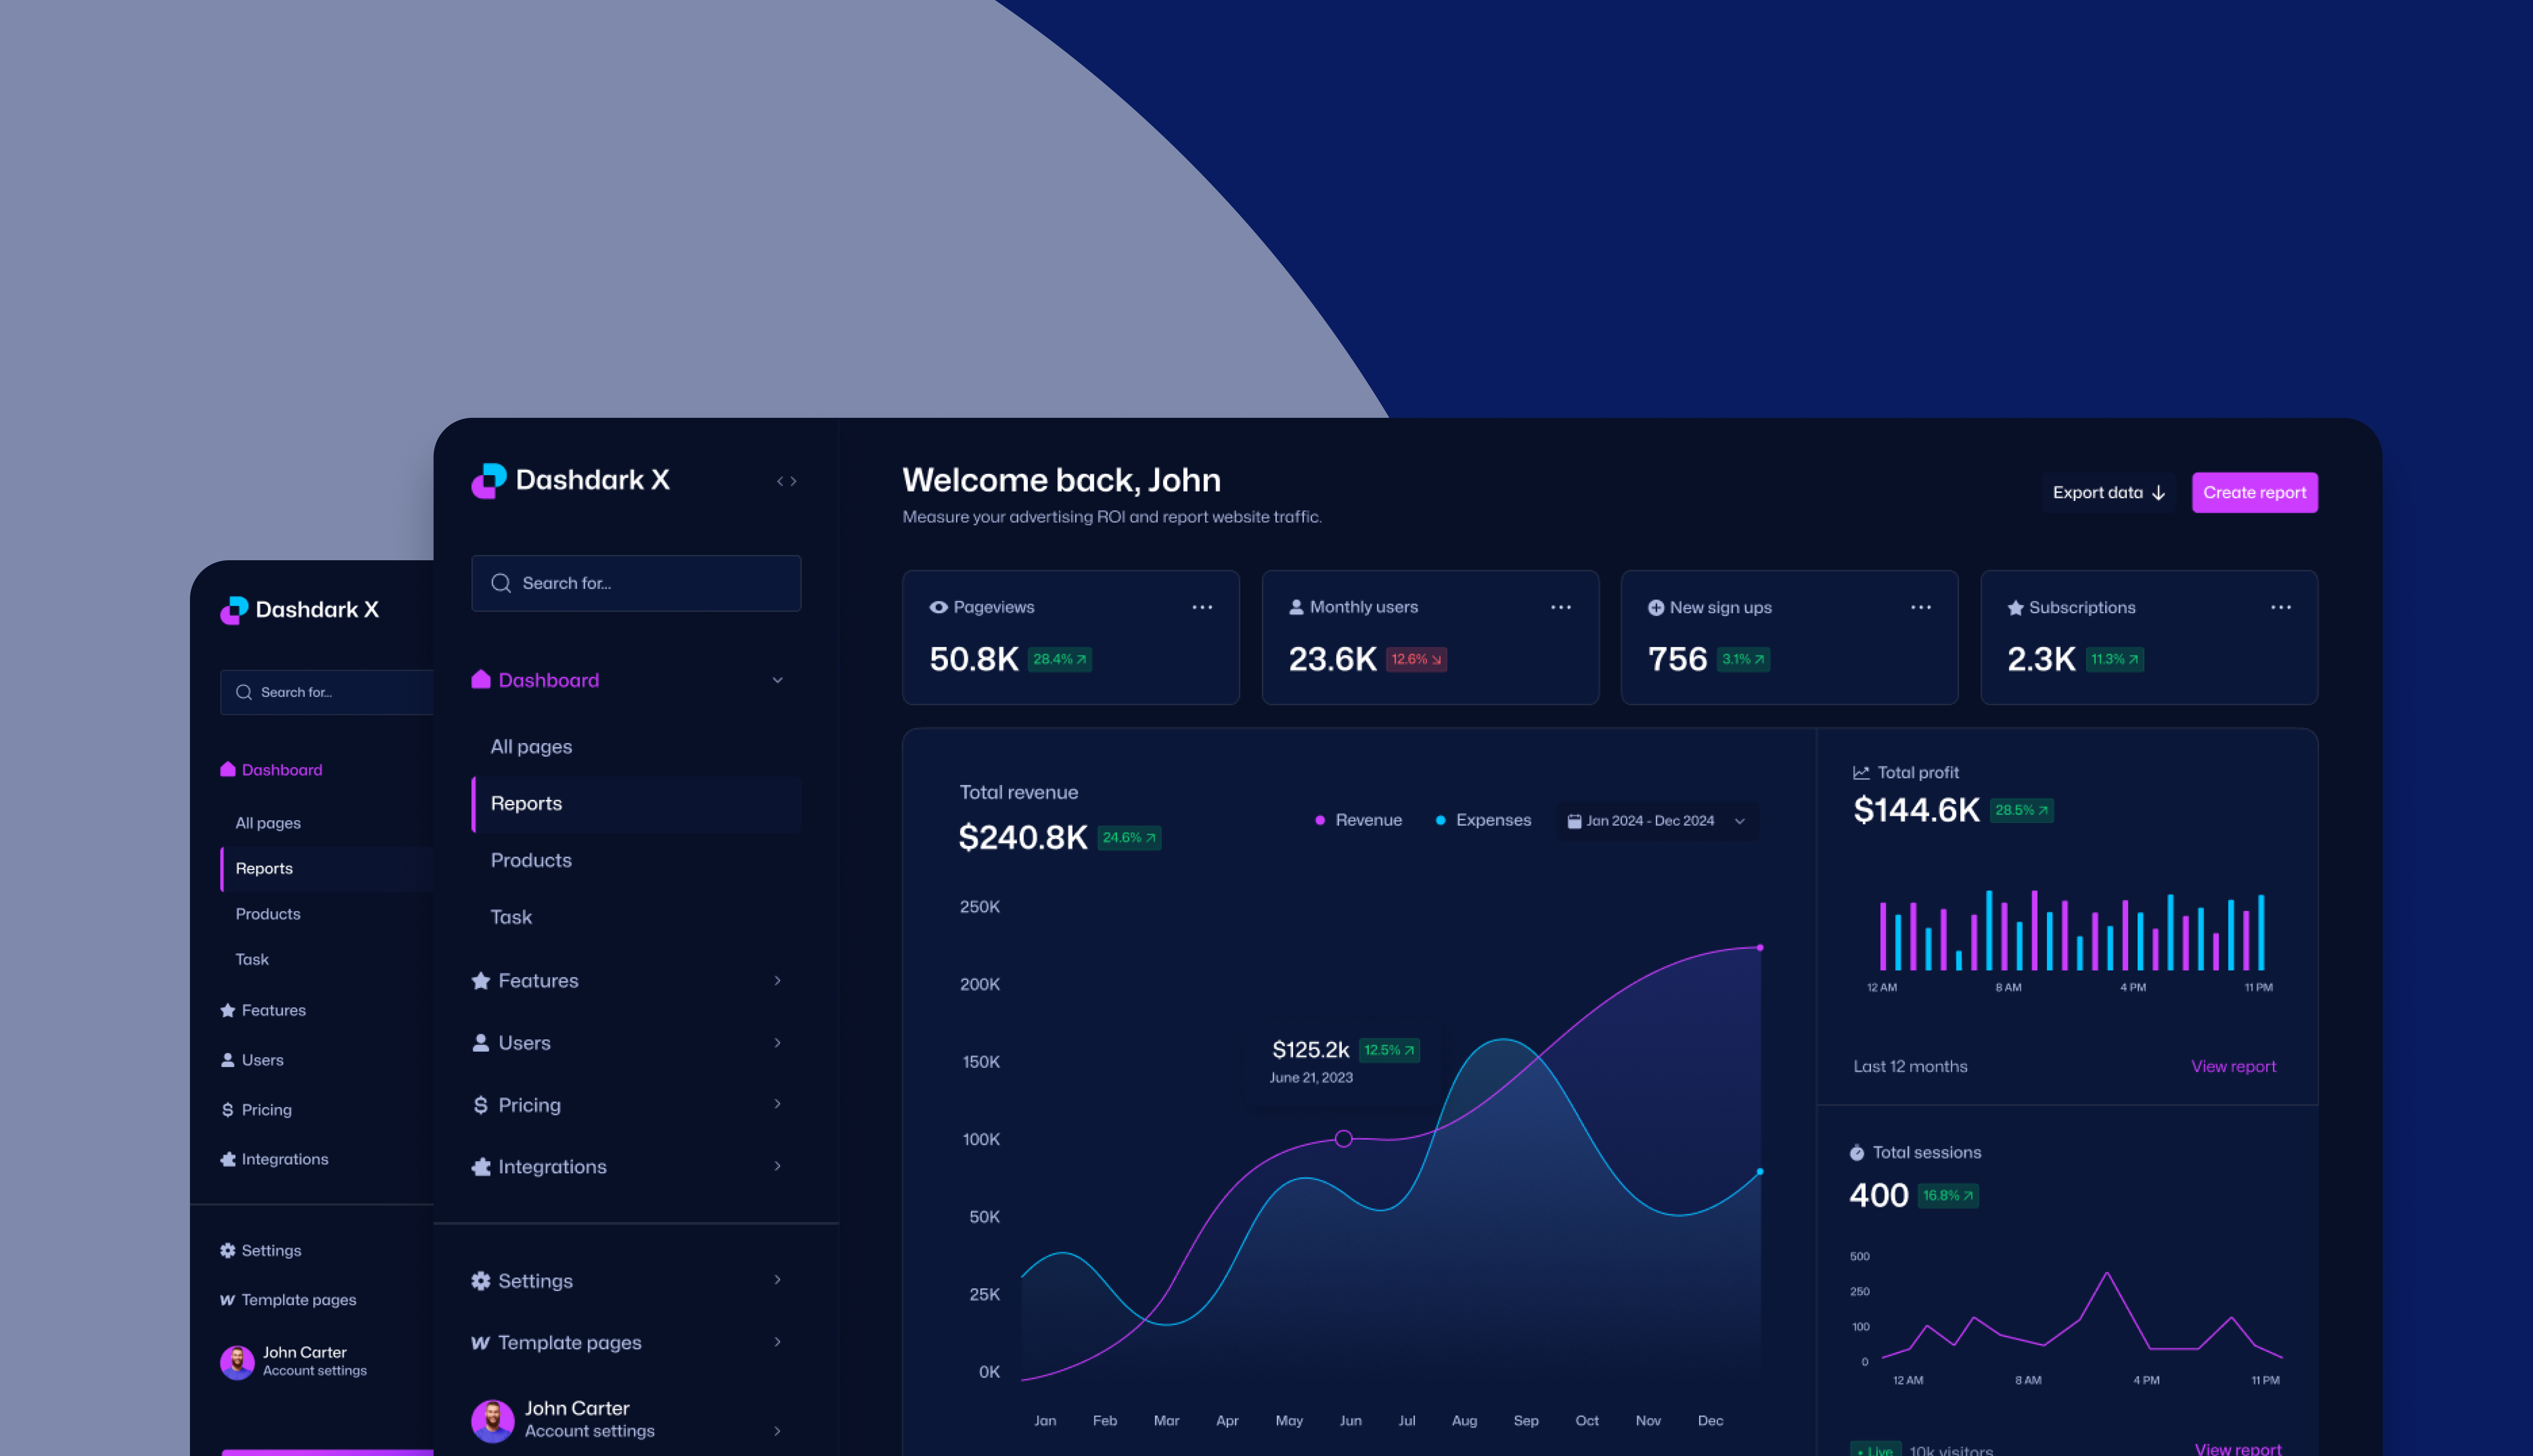The height and width of the screenshot is (1456, 2533).
Task: Click the New sign ups plus icon
Action: (1656, 608)
